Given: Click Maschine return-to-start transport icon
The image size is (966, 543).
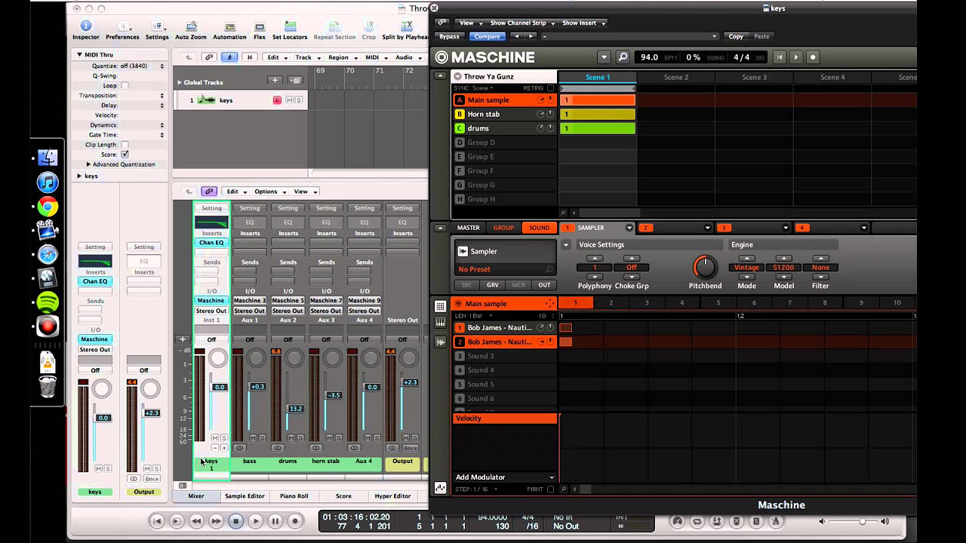Looking at the screenshot, I should coord(780,57).
